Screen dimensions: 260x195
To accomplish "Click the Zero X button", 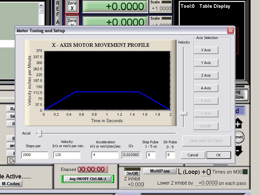I will point(72,6).
